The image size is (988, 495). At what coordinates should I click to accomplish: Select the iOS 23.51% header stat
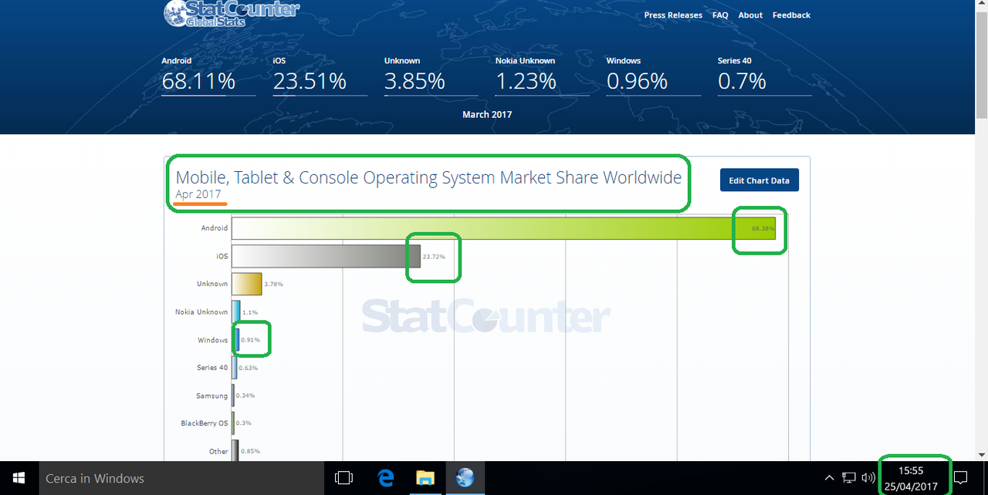tap(319, 75)
